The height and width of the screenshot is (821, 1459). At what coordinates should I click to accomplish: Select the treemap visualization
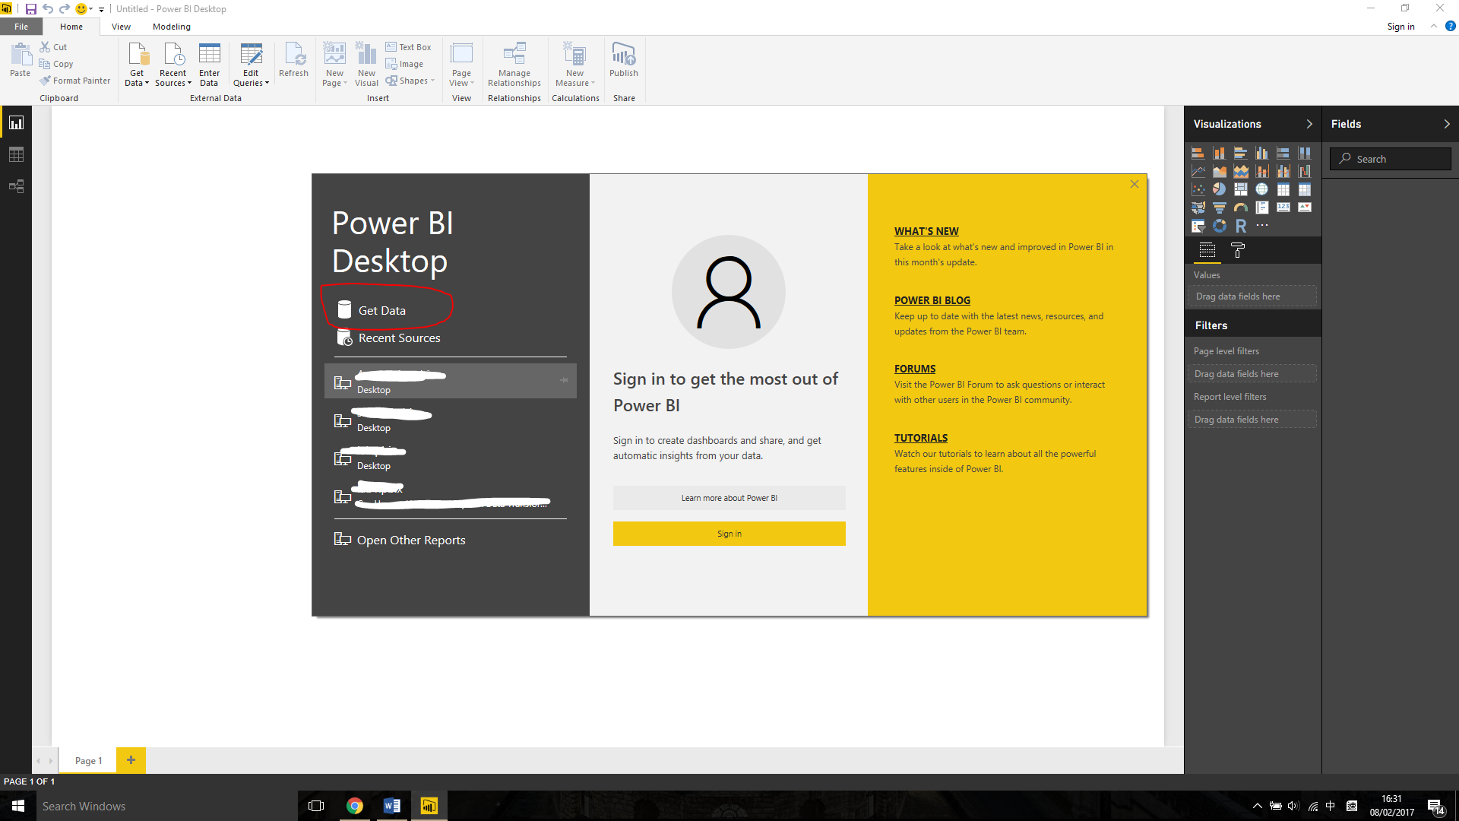[1240, 189]
